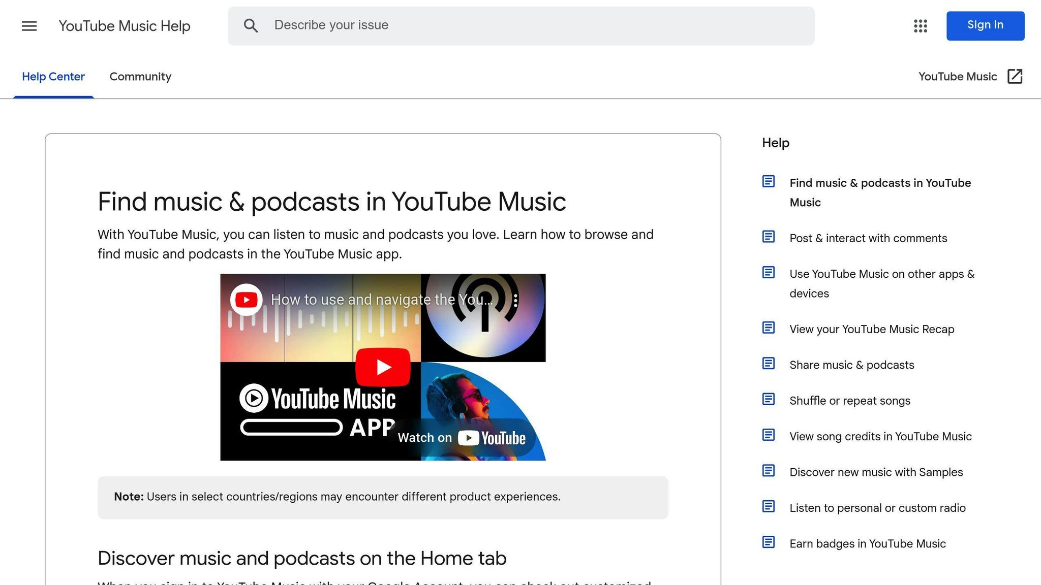The image size is (1041, 585).
Task: Click the YouTube channel logo in the video
Action: 246,300
